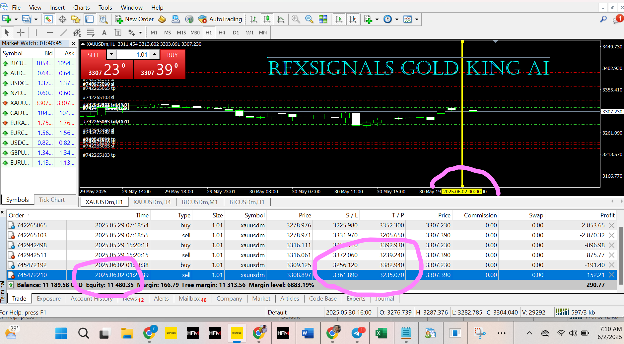Select the trendline drawing tool
624x344 pixels.
(64, 32)
